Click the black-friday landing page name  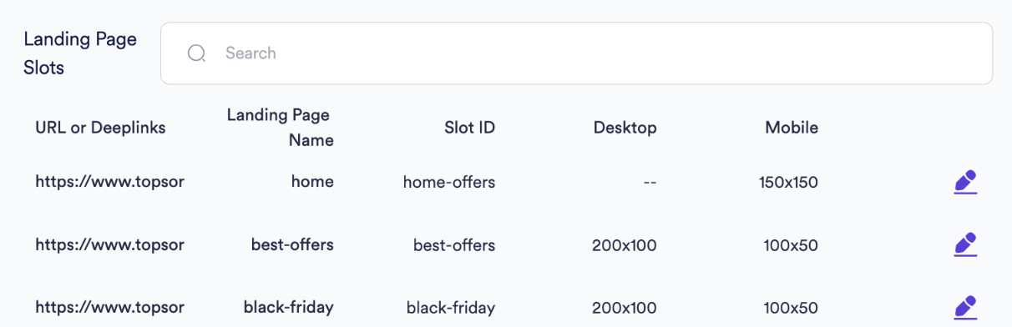click(x=289, y=308)
